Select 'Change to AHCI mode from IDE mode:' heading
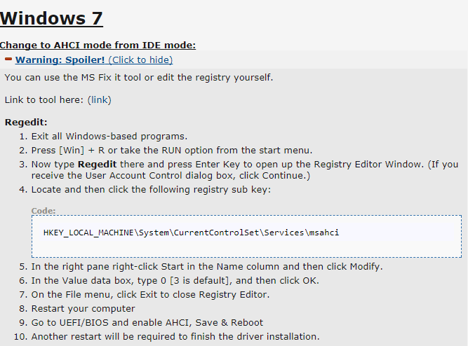This screenshot has width=468, height=346. pos(98,45)
